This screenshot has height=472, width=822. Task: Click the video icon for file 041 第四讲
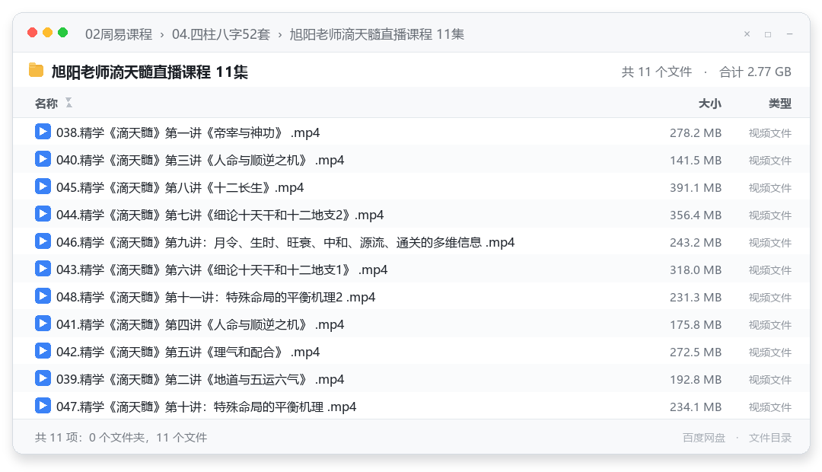click(x=43, y=323)
